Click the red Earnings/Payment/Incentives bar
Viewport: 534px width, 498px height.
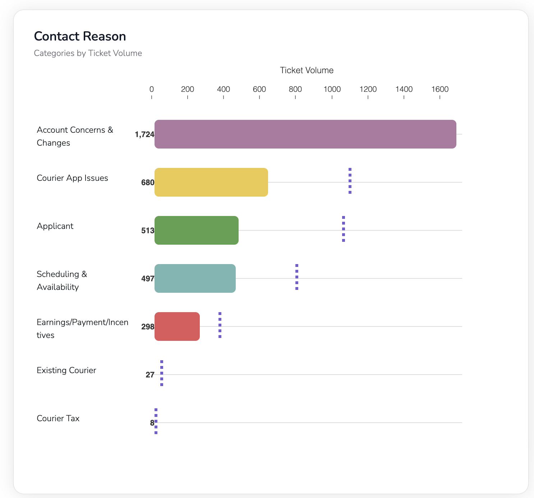click(x=177, y=326)
